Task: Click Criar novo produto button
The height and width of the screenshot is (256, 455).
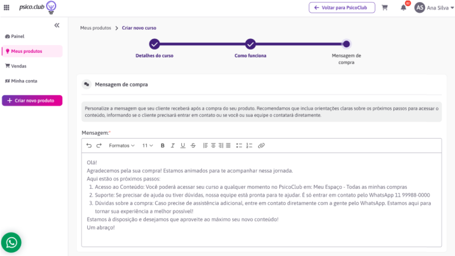Action: pos(32,101)
